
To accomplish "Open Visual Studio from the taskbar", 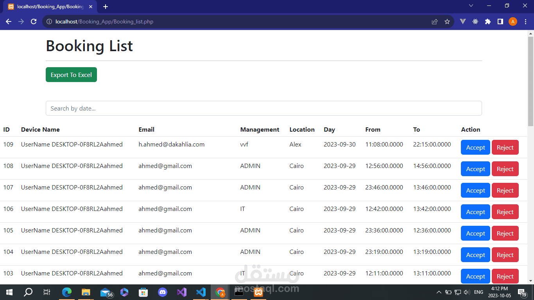I will [182, 292].
